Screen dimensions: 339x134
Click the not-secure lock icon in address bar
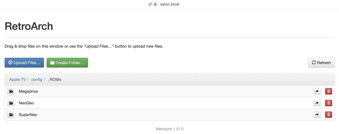pyautogui.click(x=155, y=4)
